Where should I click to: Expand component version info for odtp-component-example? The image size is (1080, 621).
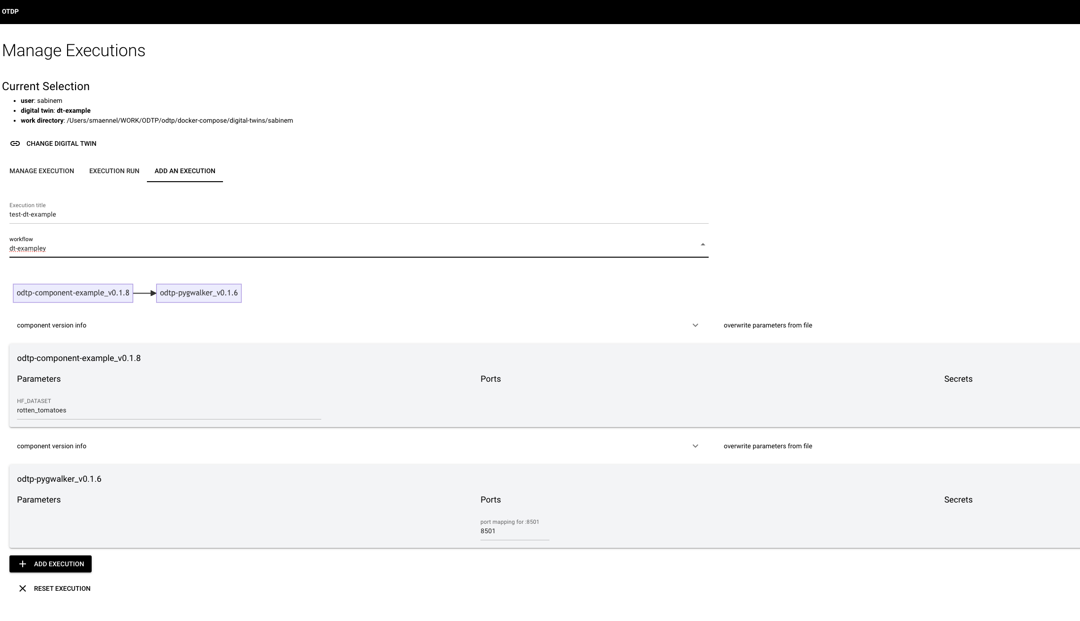pyautogui.click(x=695, y=325)
